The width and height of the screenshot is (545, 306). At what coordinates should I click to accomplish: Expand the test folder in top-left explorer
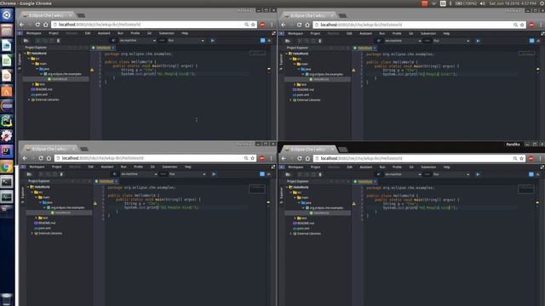click(33, 84)
